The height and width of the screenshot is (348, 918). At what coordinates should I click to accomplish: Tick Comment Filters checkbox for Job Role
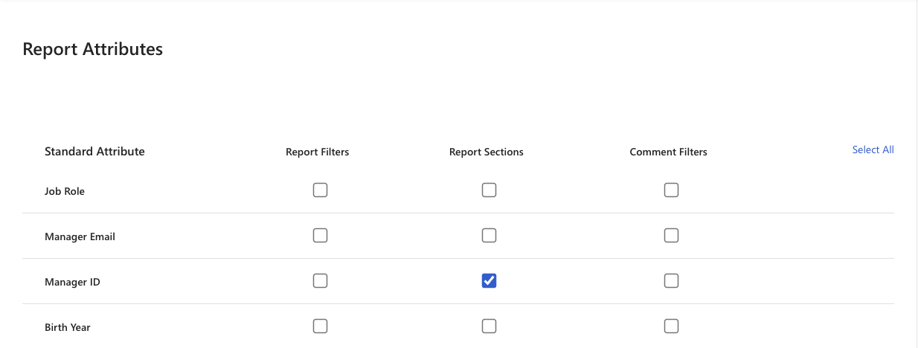coord(671,190)
